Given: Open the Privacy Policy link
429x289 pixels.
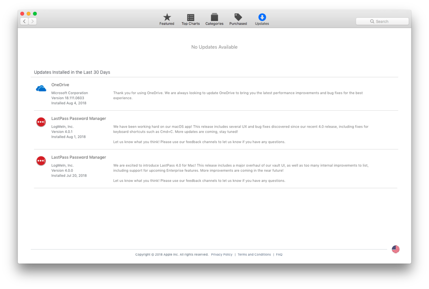Looking at the screenshot, I should click(x=222, y=255).
